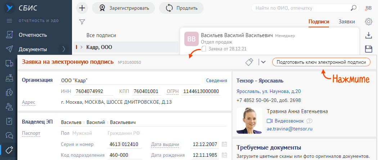Screen dimensions: 378x160
Task: Click the tasks checklist sidebar icon
Action: click(x=9, y=121)
